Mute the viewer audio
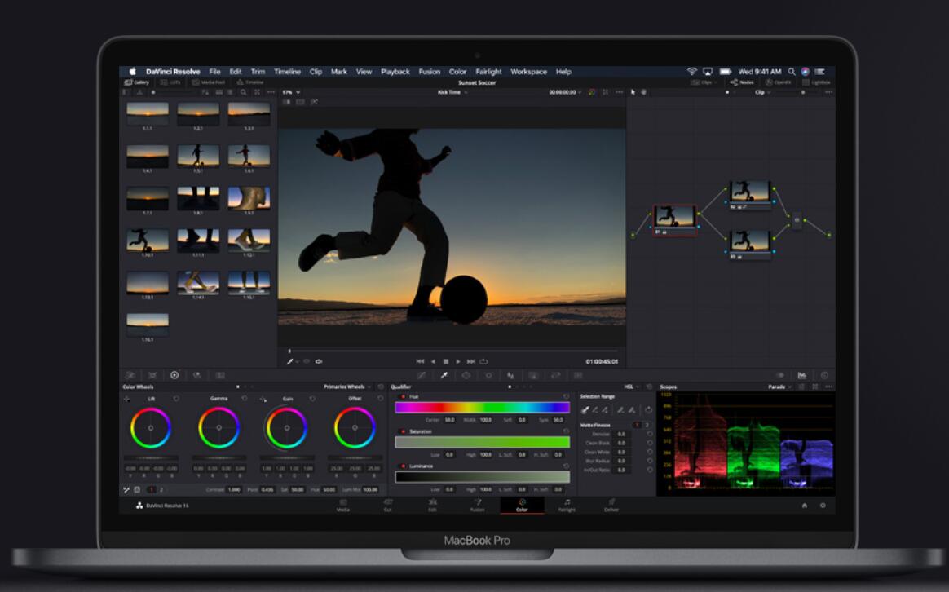 (319, 361)
